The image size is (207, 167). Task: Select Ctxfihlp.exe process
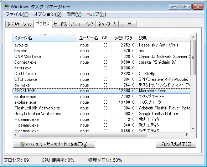coord(101,74)
